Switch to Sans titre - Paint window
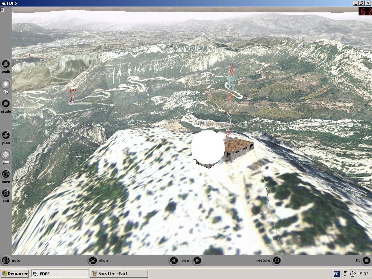Viewport: 372px width, 279px height. pyautogui.click(x=119, y=274)
